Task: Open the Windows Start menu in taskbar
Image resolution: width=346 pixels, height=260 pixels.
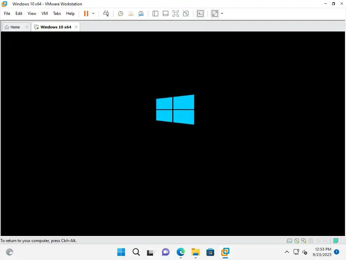Action: (121, 252)
